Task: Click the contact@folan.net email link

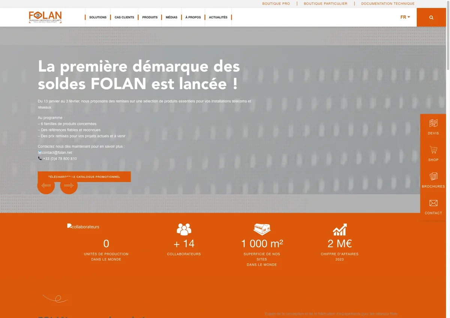Action: (x=57, y=153)
